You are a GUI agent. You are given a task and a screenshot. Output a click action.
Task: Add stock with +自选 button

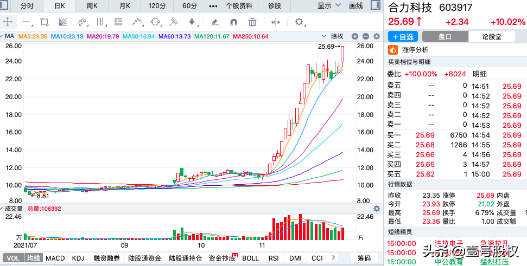tap(403, 36)
